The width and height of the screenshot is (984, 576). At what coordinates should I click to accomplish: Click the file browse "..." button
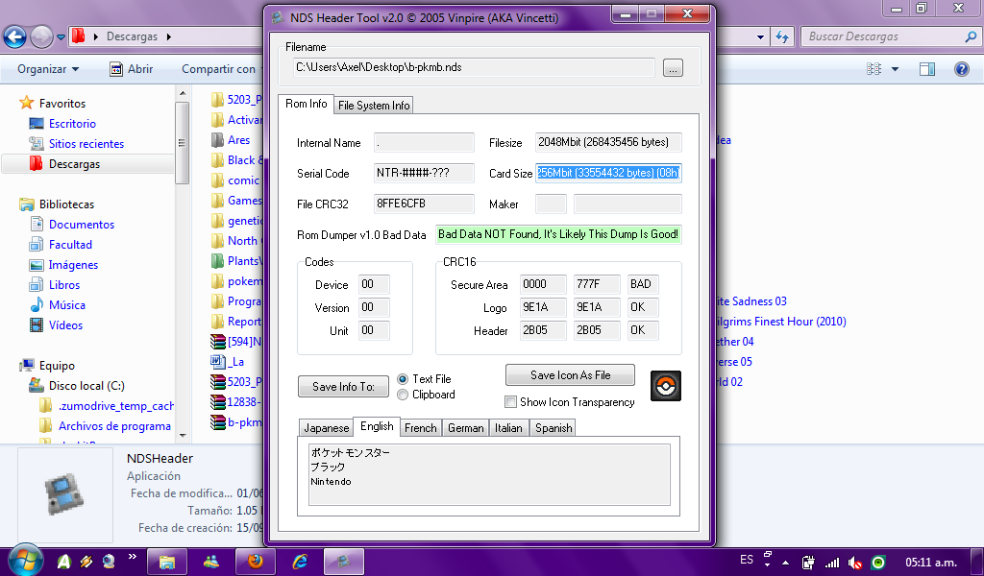(673, 67)
